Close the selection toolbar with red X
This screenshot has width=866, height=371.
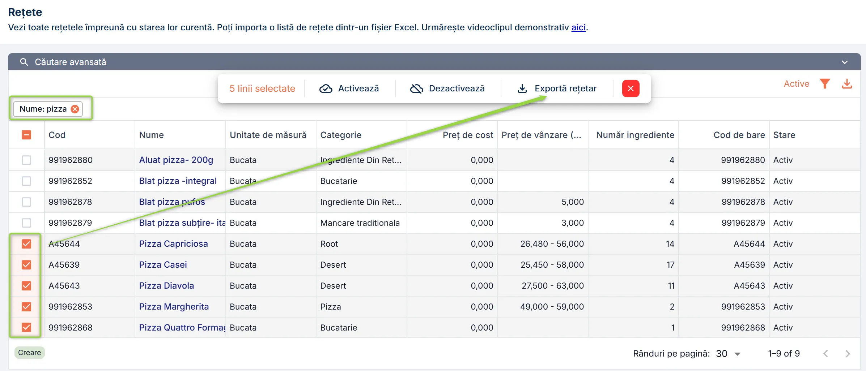coord(631,89)
